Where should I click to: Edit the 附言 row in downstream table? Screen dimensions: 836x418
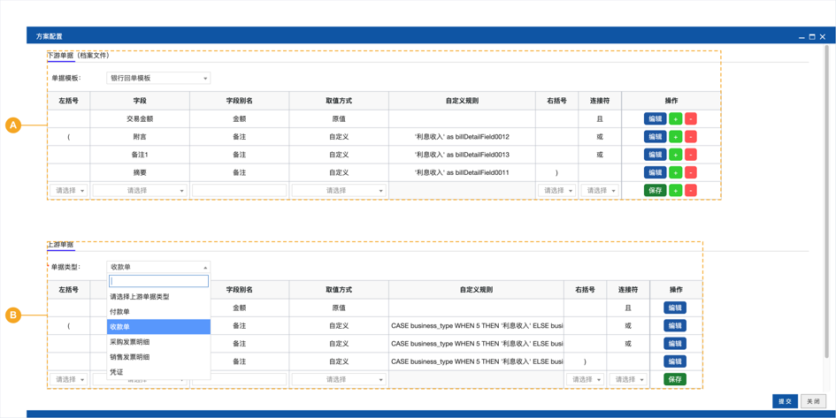[x=656, y=137]
